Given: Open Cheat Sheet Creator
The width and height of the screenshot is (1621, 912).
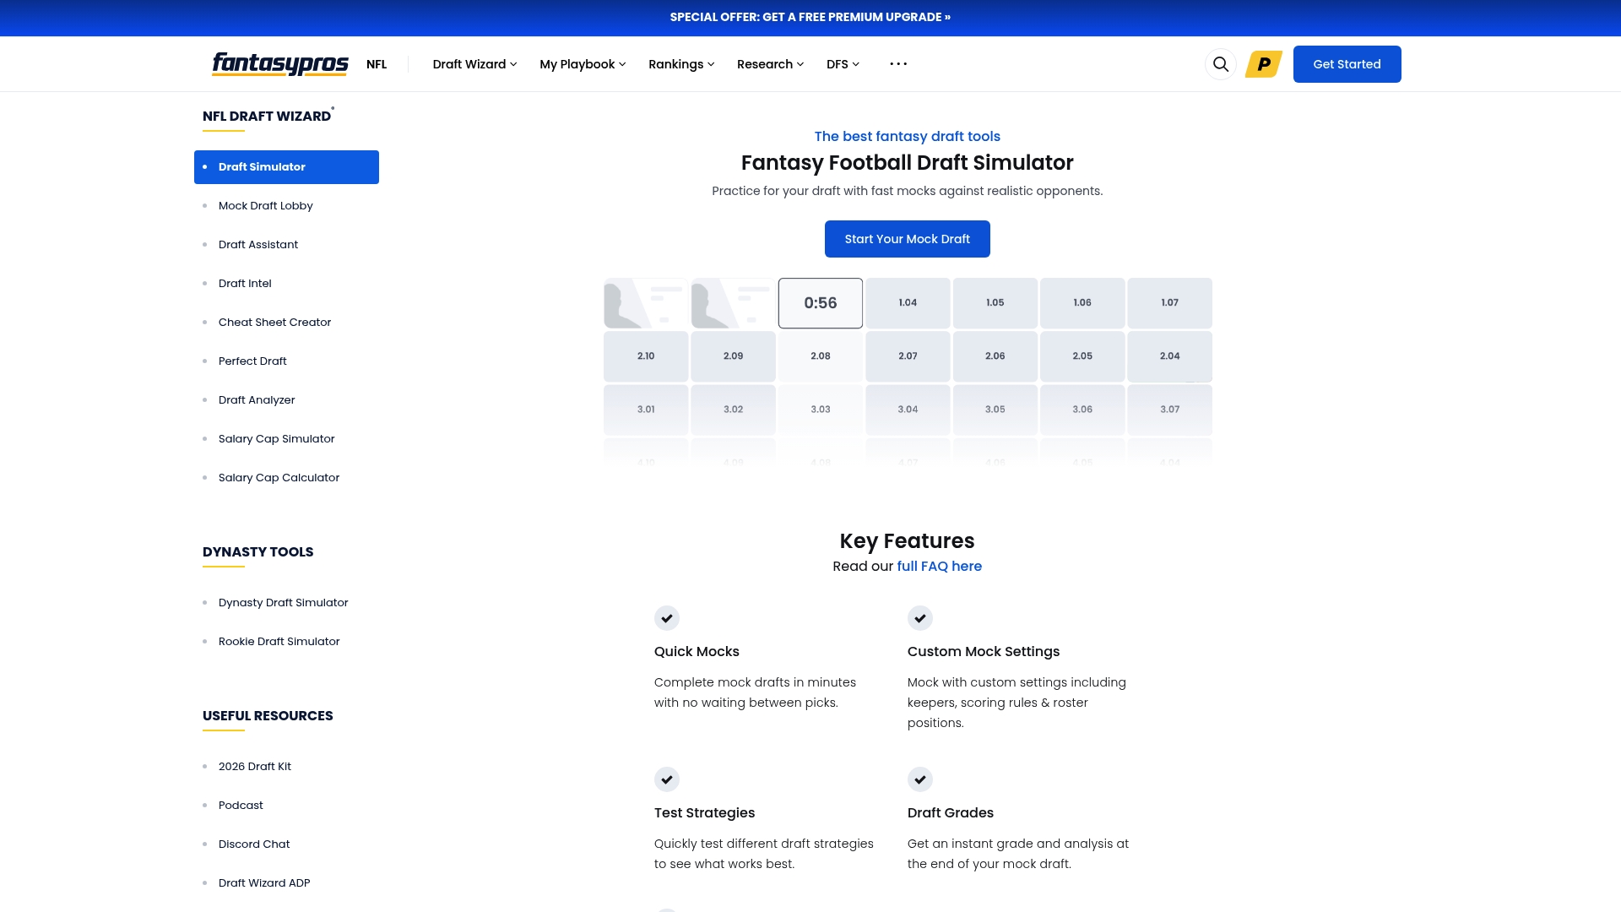Looking at the screenshot, I should pos(274,323).
